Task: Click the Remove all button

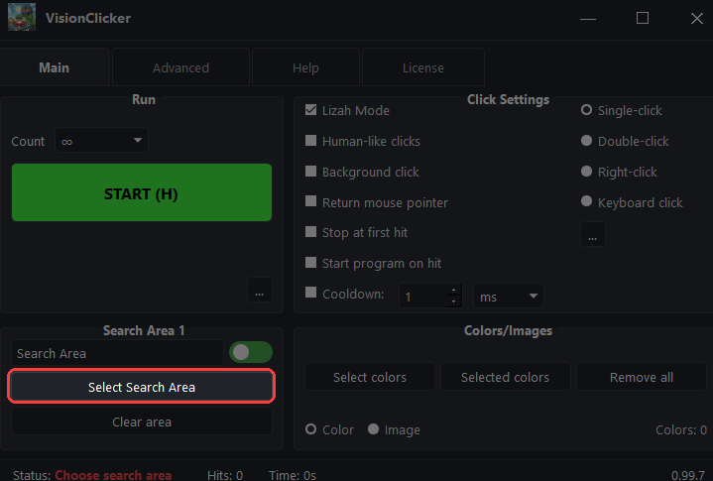Action: (642, 377)
